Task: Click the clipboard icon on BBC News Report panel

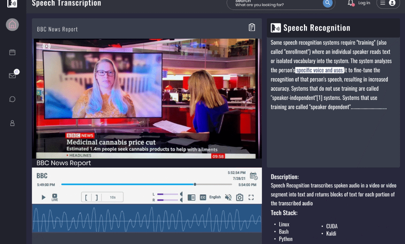Action: coord(252,27)
